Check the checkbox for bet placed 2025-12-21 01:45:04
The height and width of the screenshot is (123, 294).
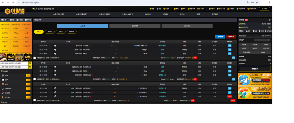(35, 79)
